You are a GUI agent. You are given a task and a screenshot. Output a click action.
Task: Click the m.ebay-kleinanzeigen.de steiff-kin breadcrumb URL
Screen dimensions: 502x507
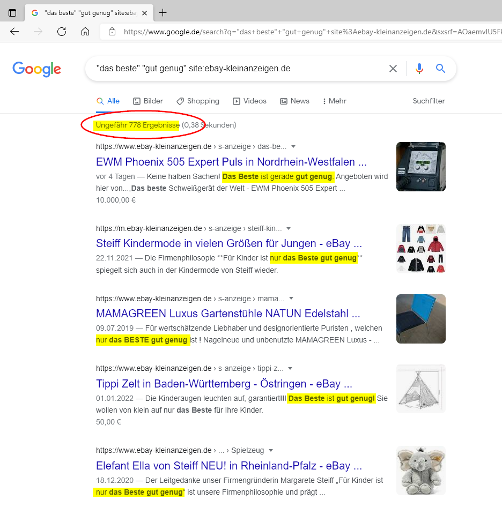pyautogui.click(x=189, y=229)
